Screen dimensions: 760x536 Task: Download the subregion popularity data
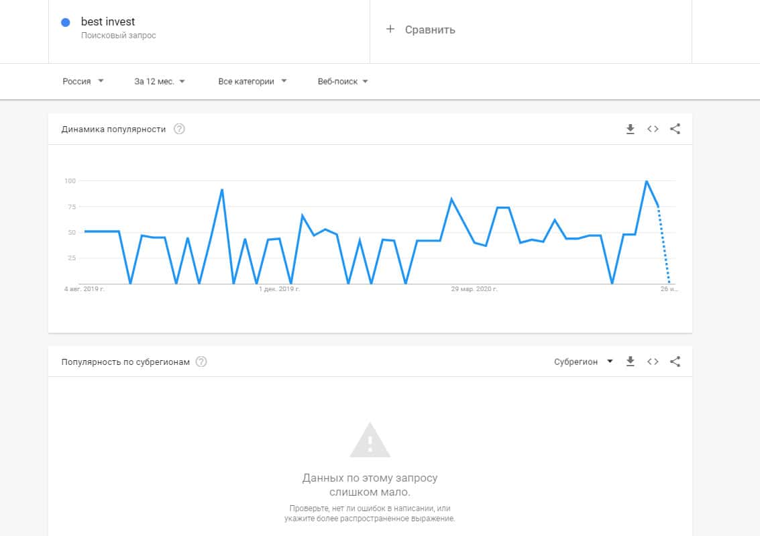point(630,362)
